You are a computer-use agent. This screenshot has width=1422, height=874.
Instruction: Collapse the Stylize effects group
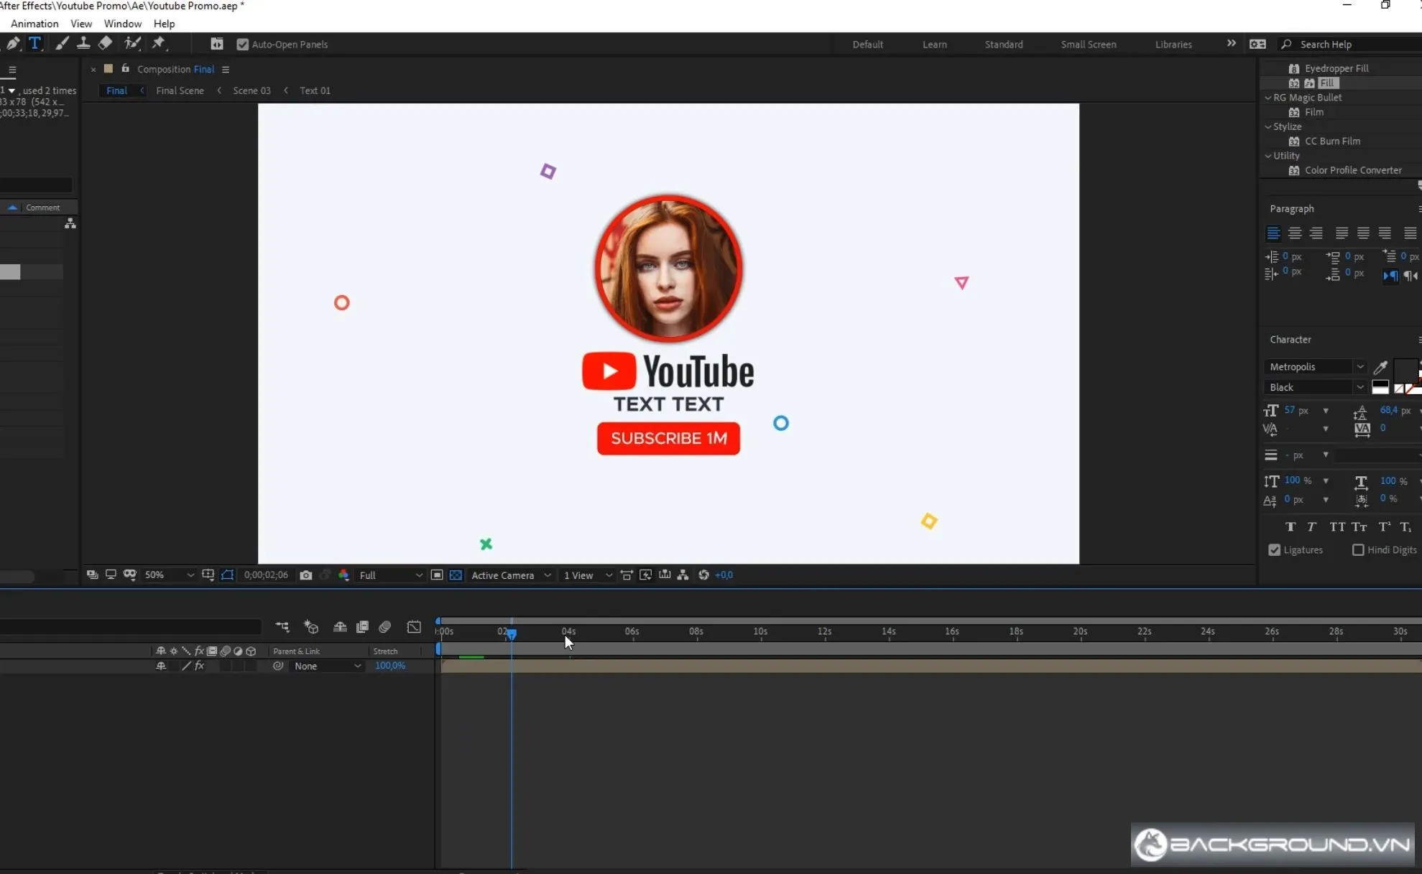point(1268,126)
